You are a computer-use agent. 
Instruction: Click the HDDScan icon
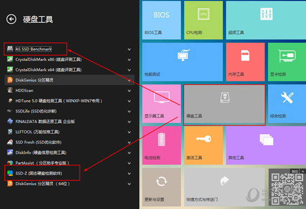[10, 90]
